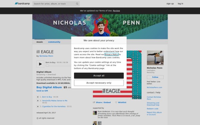Click Buy Digital Album link

(49, 87)
